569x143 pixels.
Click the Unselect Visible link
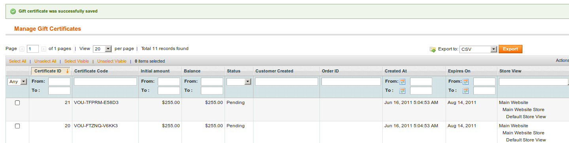tap(112, 61)
